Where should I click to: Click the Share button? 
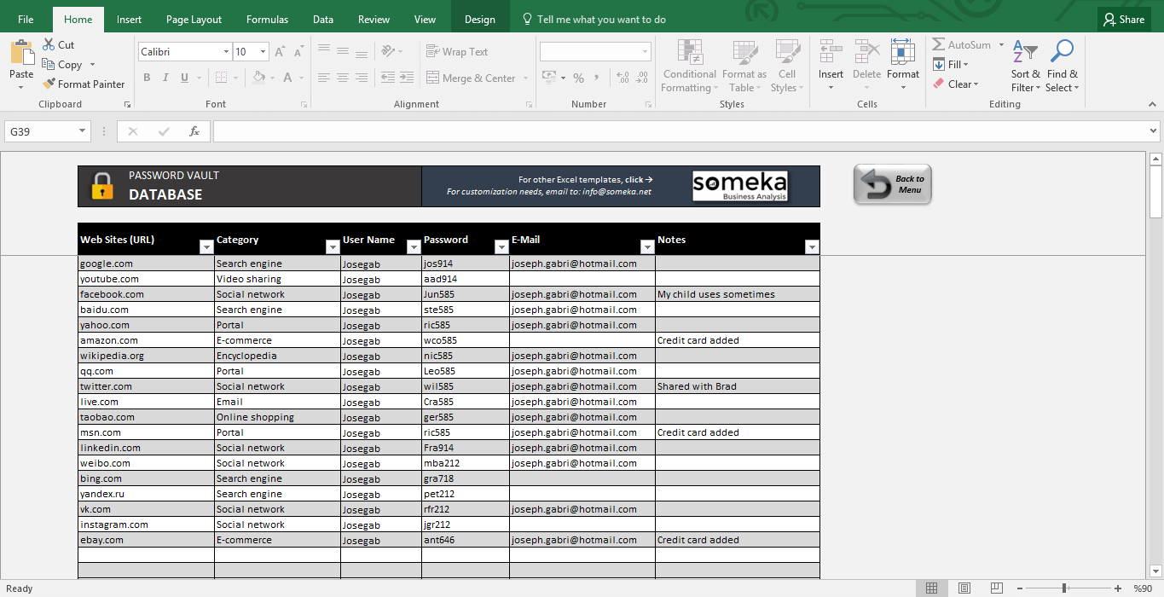1123,19
